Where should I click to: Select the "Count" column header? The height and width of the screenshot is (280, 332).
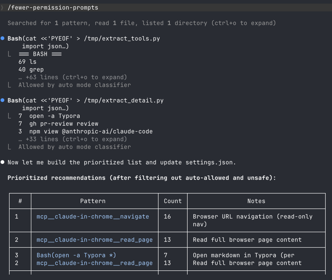pyautogui.click(x=173, y=201)
